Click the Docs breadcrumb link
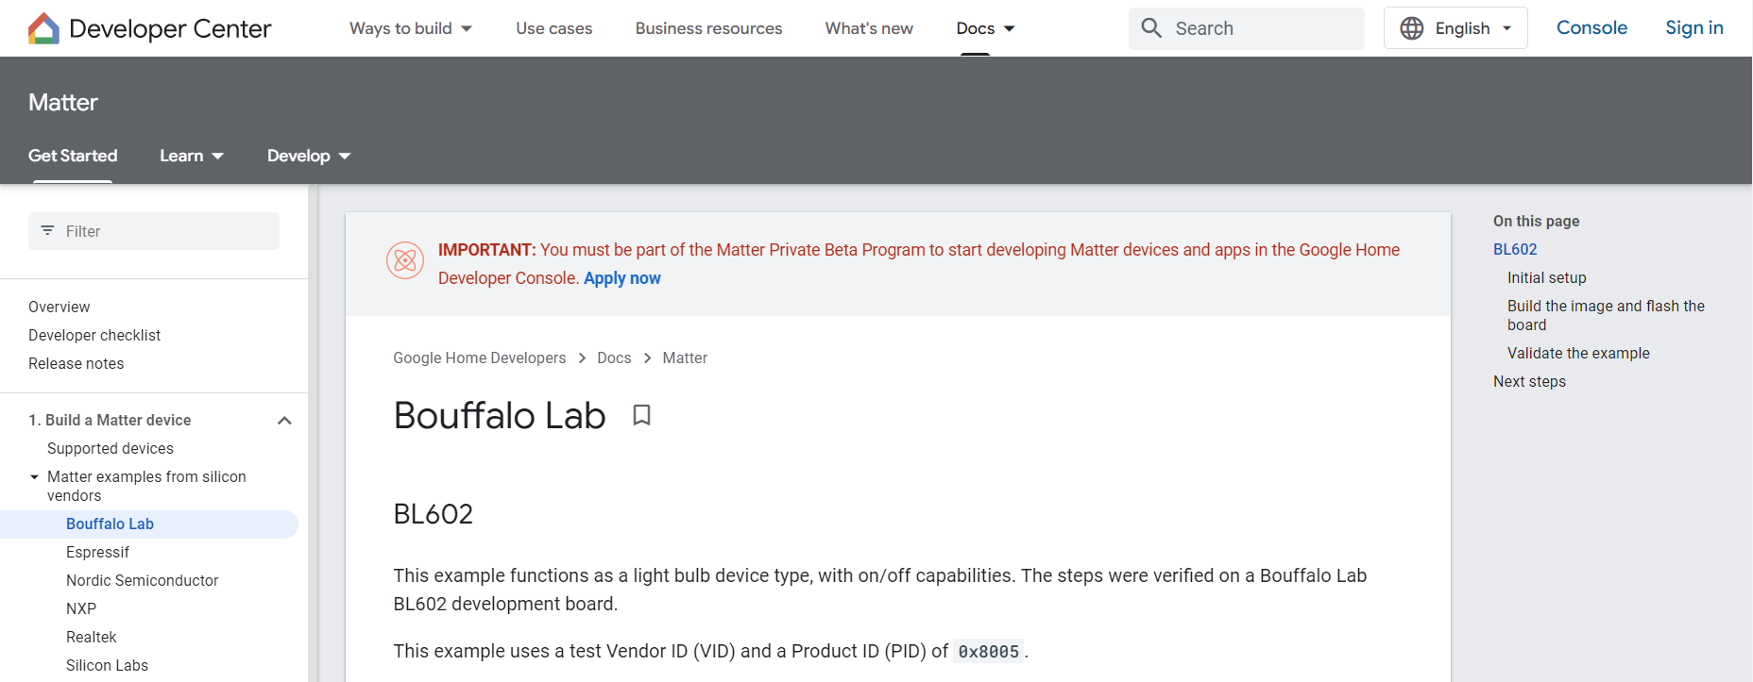 click(614, 358)
